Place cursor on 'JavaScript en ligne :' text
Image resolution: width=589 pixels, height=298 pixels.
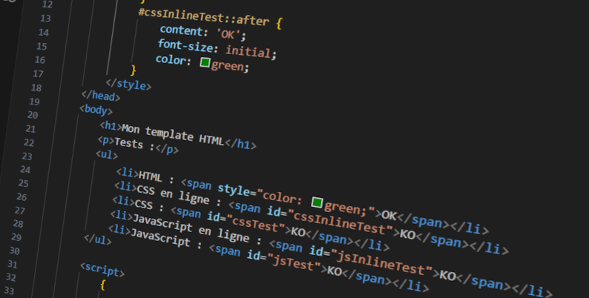click(x=197, y=228)
